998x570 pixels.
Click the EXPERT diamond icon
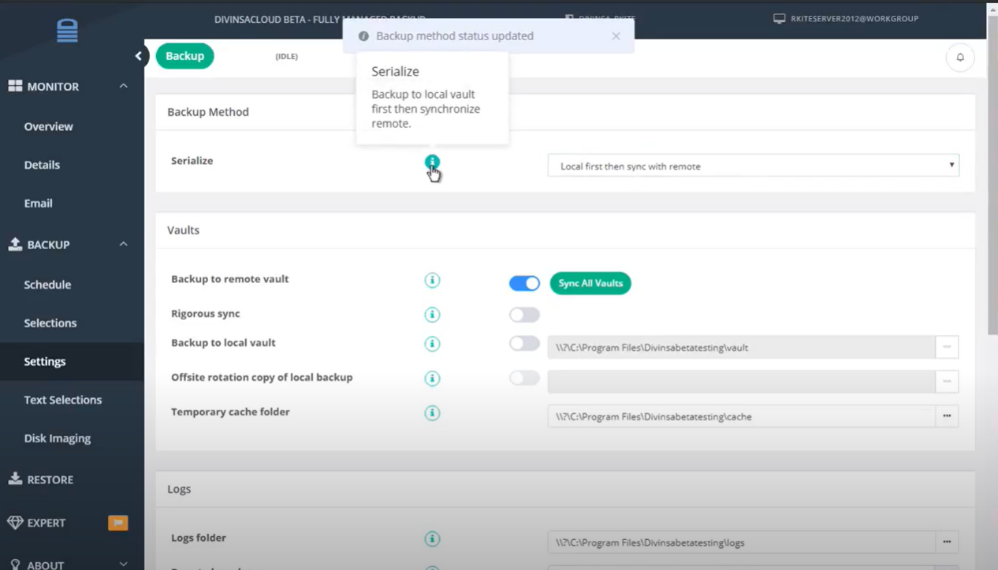coord(15,522)
